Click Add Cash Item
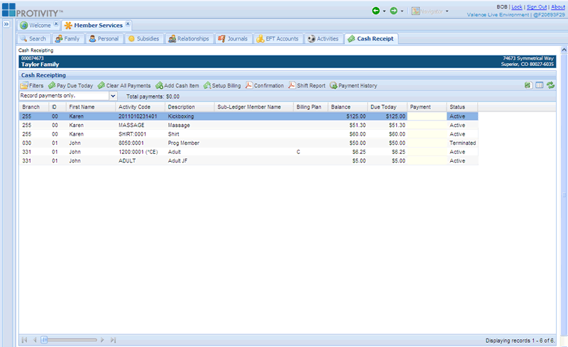 (x=177, y=86)
